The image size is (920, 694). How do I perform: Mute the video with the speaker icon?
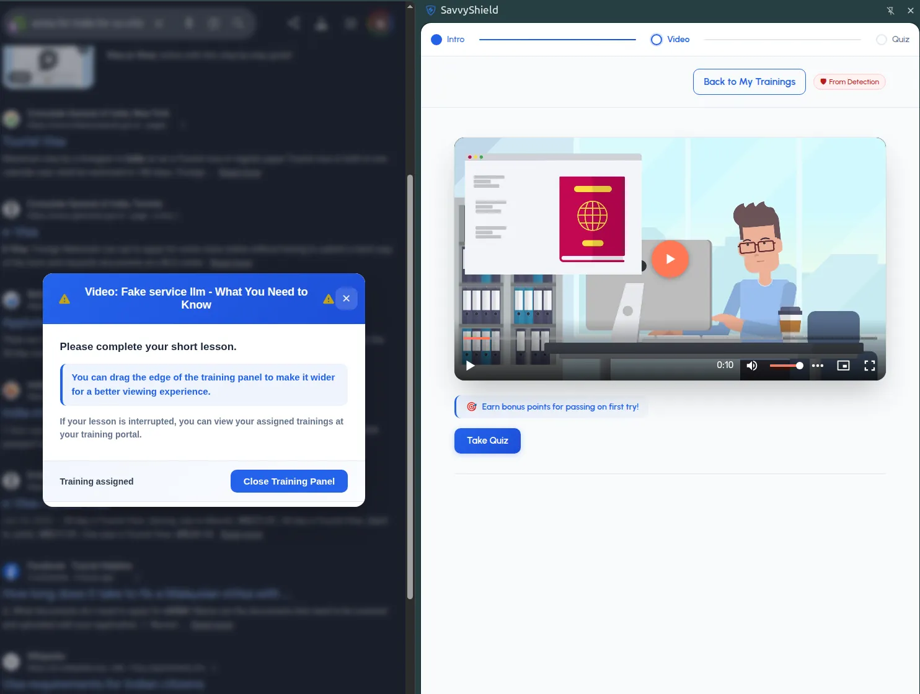coord(752,366)
